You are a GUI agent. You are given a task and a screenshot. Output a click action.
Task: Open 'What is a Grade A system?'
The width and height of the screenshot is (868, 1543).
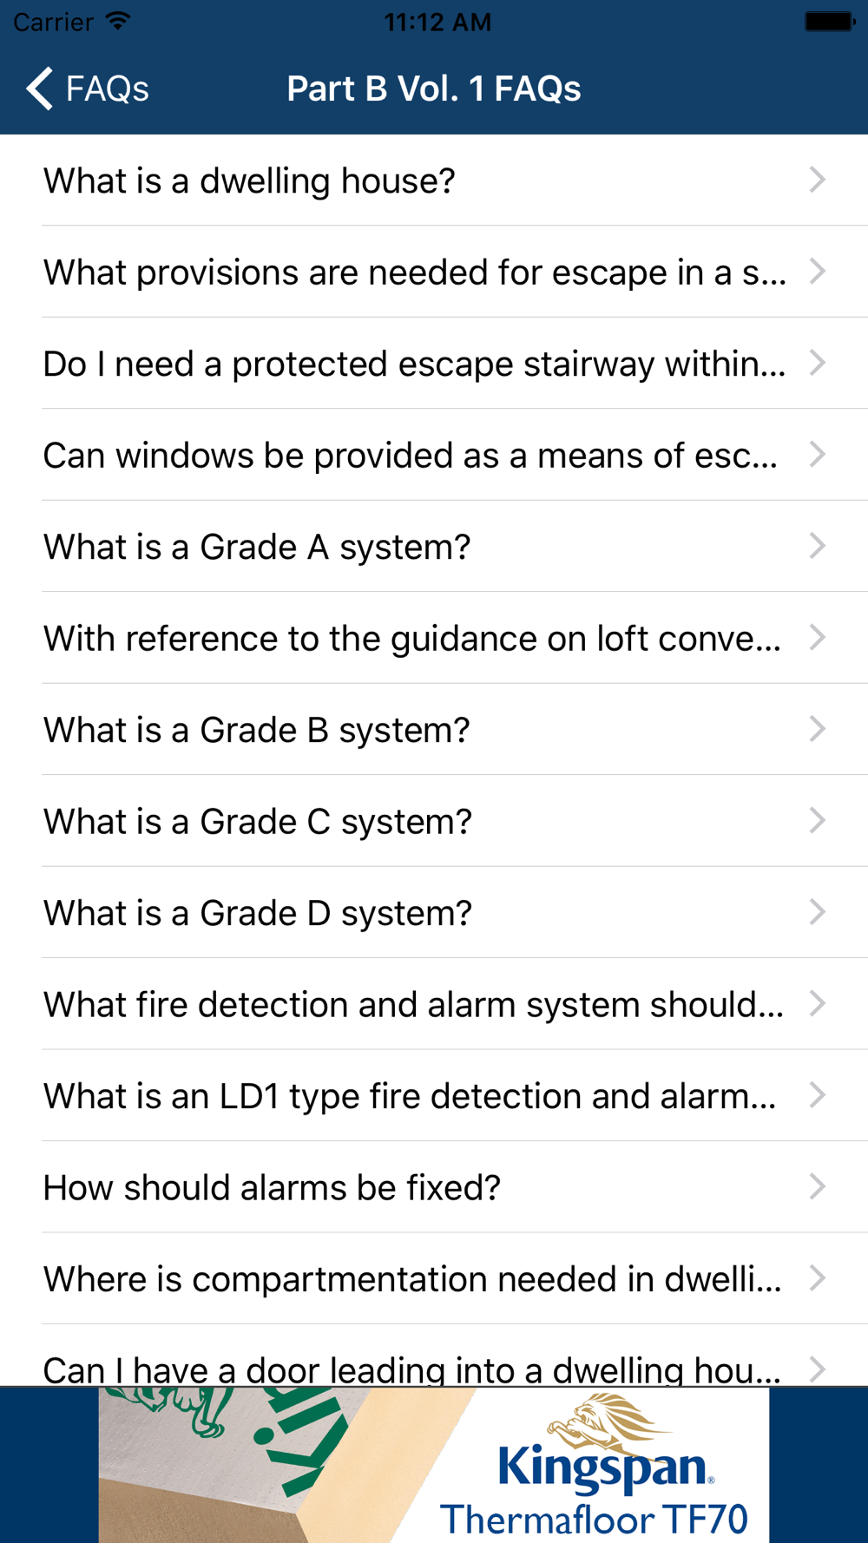(x=434, y=547)
